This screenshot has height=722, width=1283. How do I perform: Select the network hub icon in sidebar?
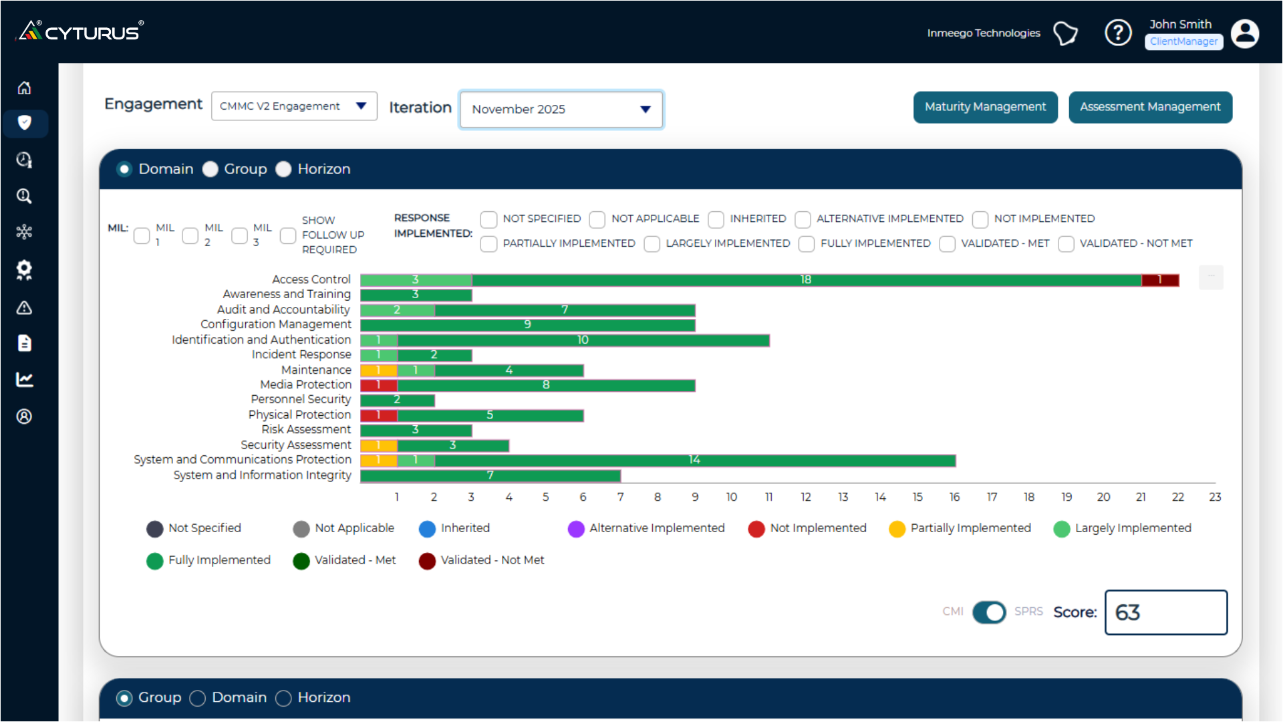point(25,232)
